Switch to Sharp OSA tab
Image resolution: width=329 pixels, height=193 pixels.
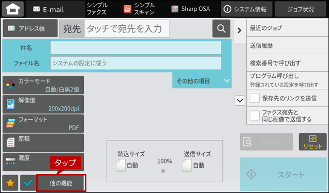click(x=190, y=9)
